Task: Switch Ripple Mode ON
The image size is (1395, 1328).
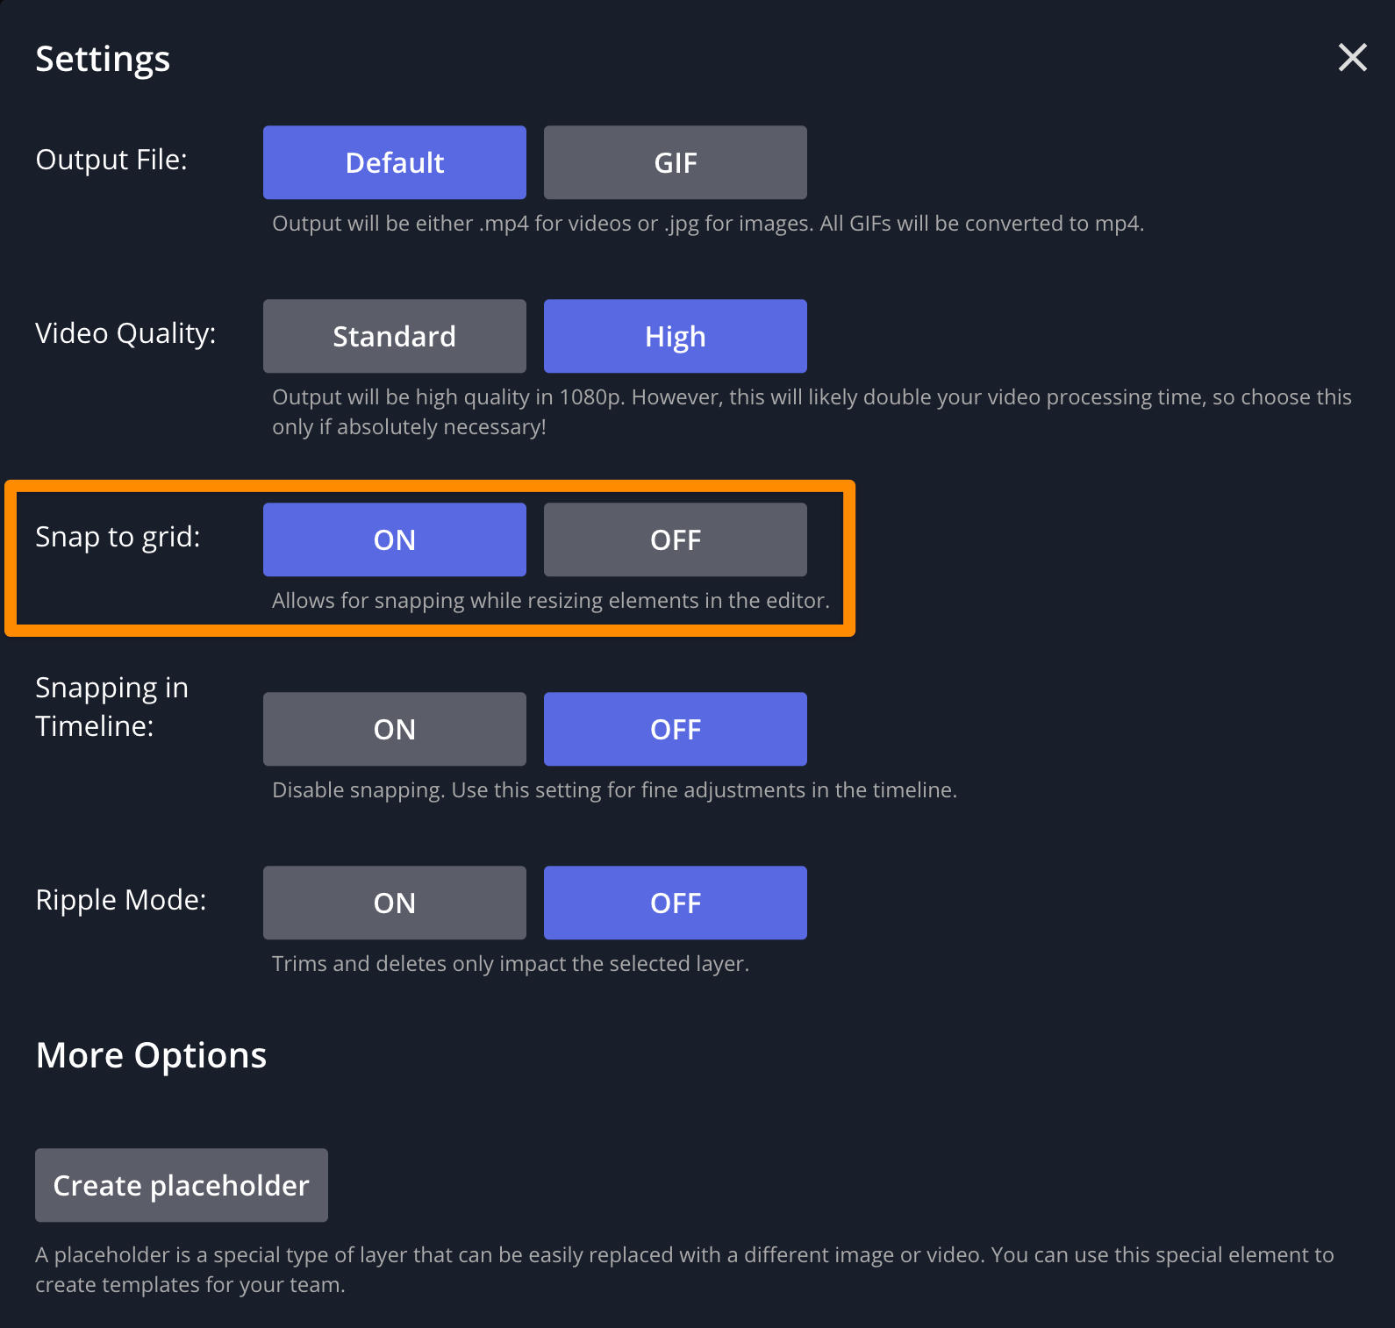Action: [x=394, y=903]
